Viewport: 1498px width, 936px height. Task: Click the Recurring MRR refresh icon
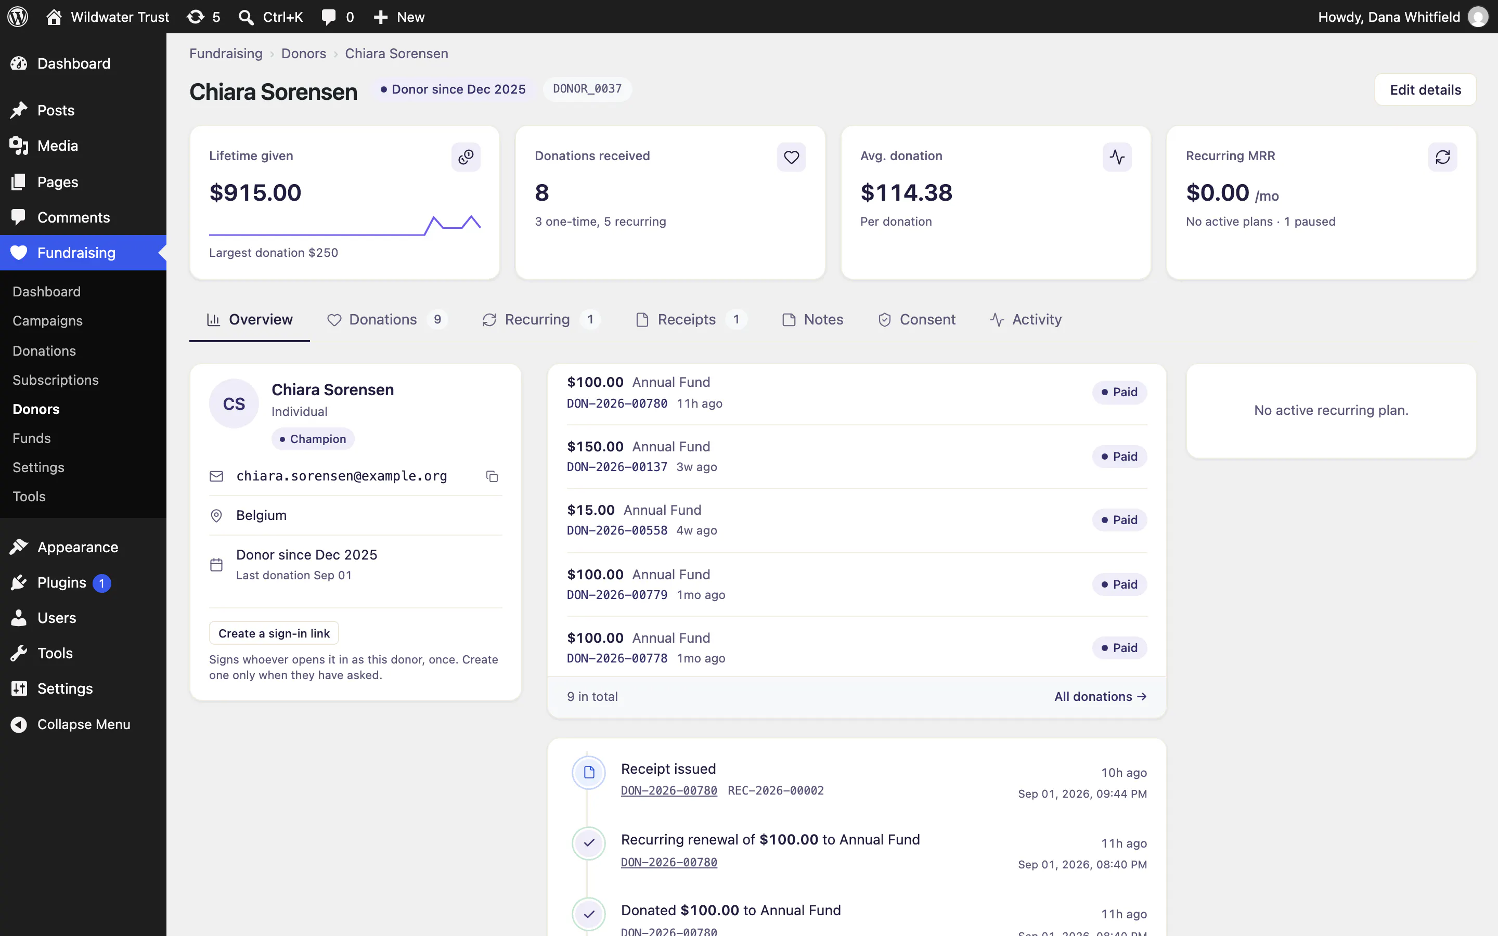click(1443, 157)
